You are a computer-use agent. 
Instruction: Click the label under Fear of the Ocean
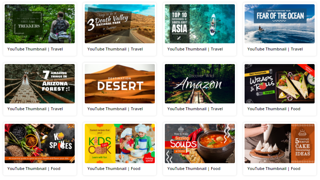coord(275,49)
